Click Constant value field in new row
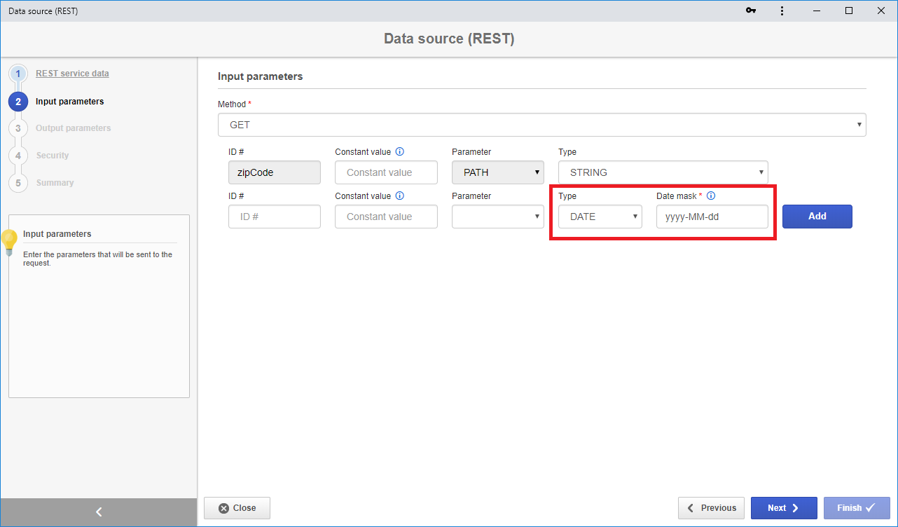 point(386,217)
